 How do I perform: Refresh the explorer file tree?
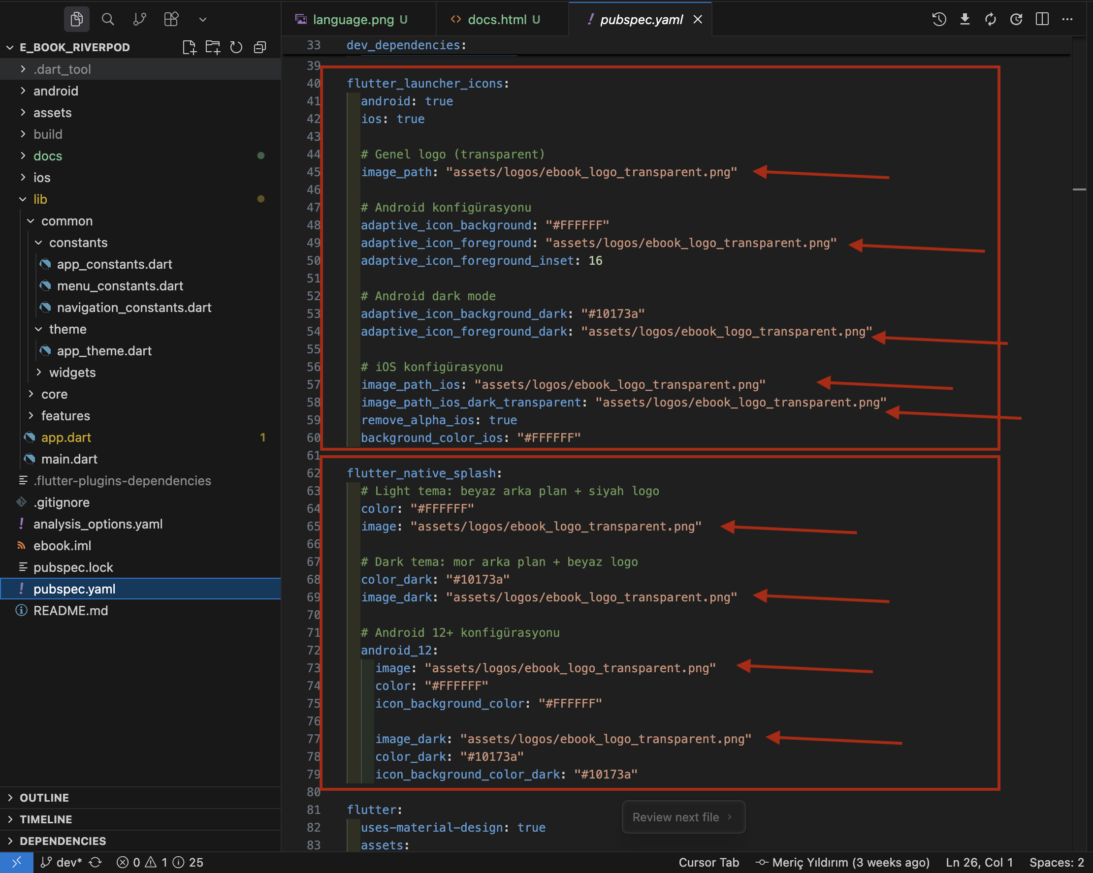point(236,47)
